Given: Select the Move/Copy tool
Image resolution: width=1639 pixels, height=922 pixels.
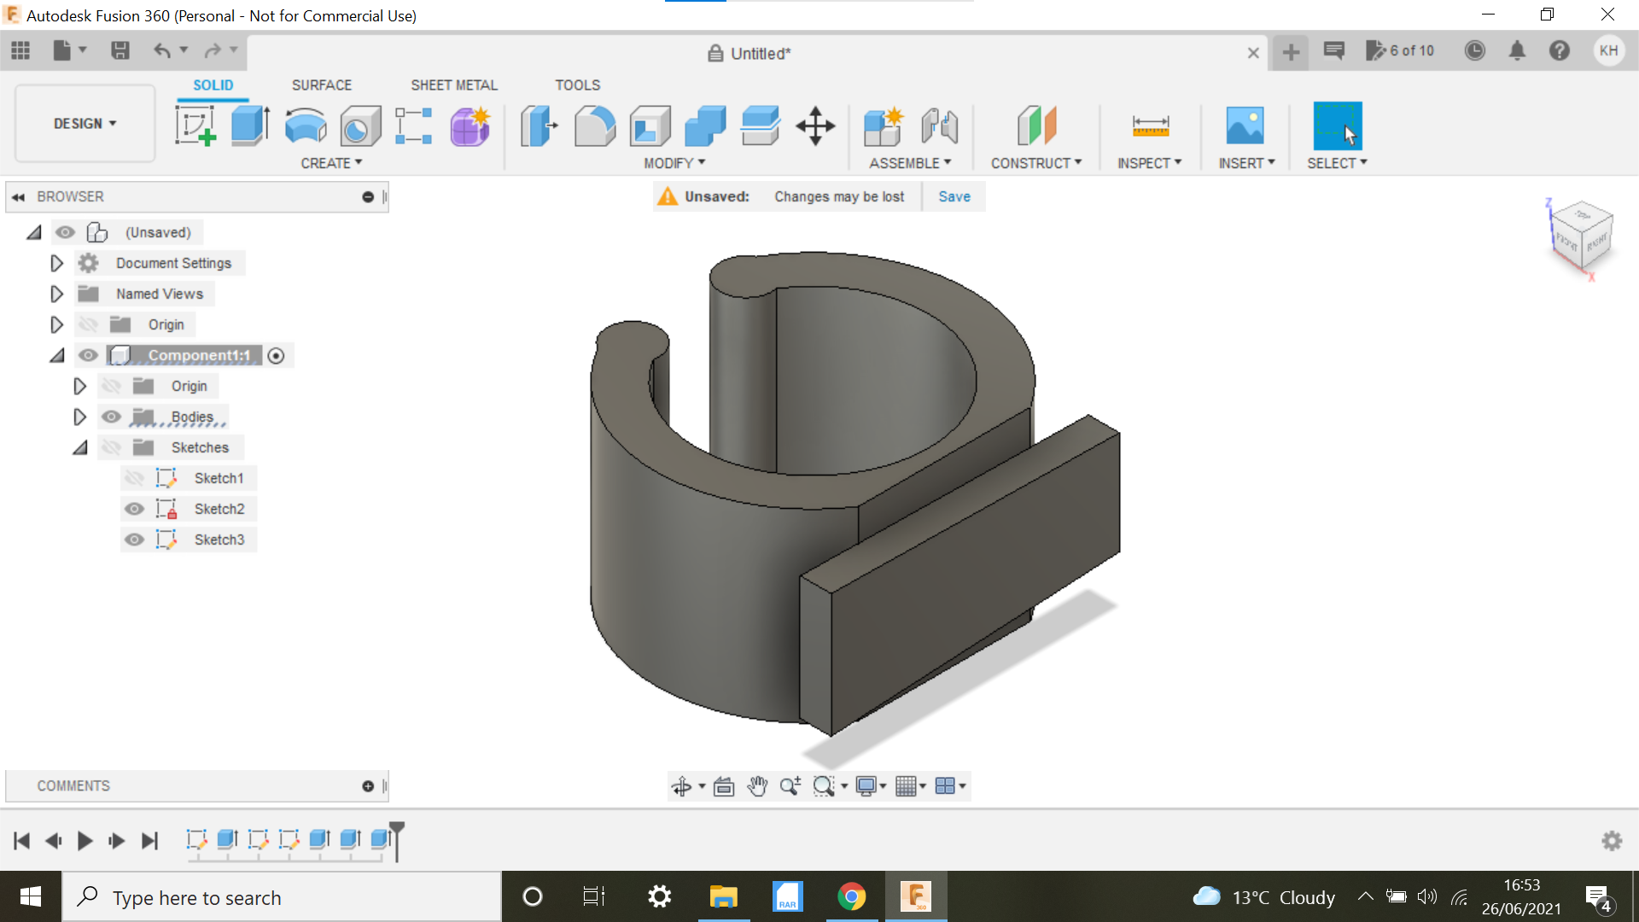Looking at the screenshot, I should (x=815, y=125).
